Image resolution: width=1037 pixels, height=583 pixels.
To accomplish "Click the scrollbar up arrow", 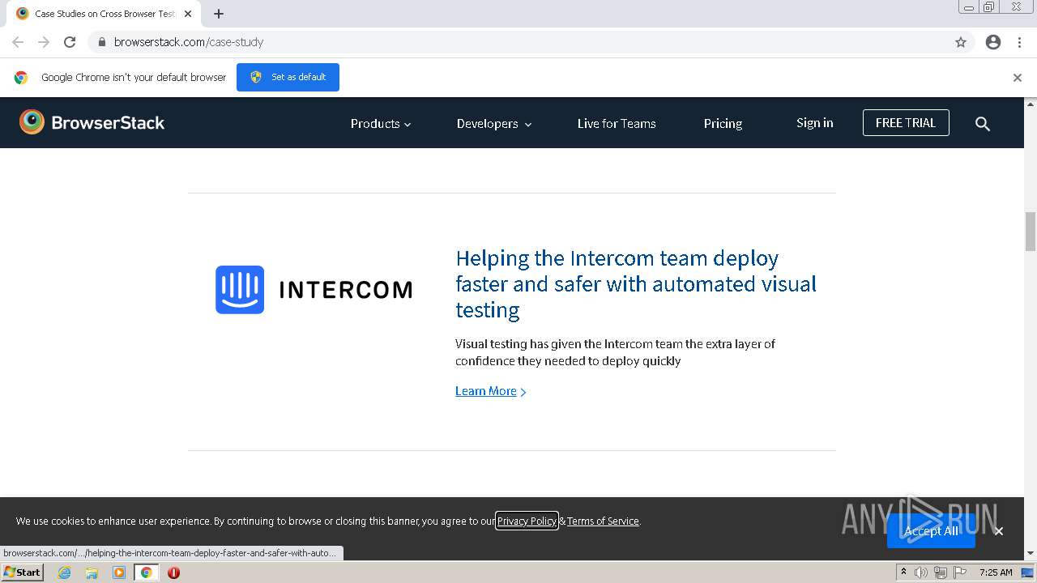I will pos(1031,104).
